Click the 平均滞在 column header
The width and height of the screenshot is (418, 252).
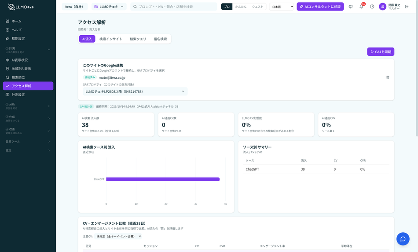(347, 246)
